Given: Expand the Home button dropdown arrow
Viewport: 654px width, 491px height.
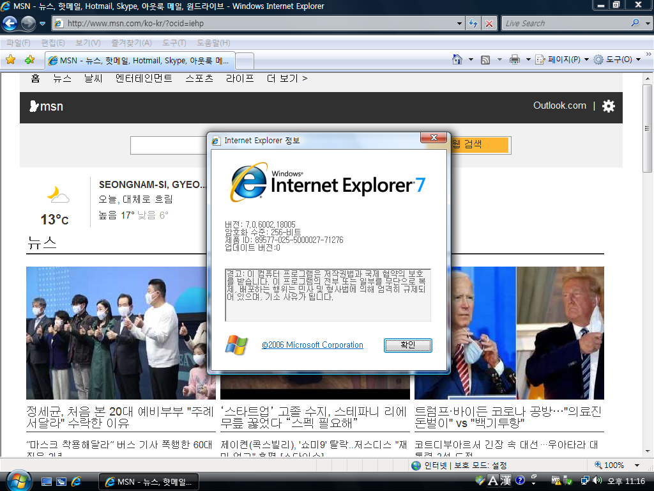Looking at the screenshot, I should [x=471, y=59].
